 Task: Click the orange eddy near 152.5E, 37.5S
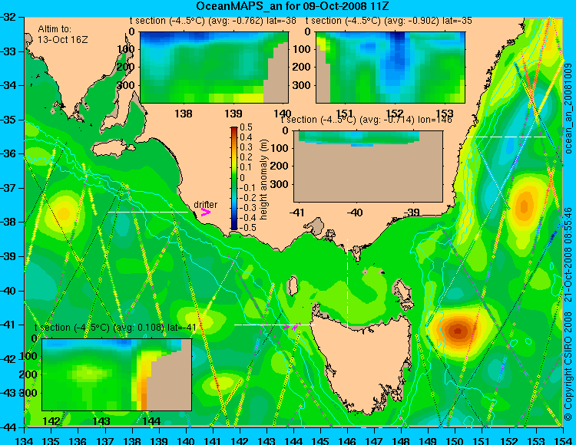[525, 206]
